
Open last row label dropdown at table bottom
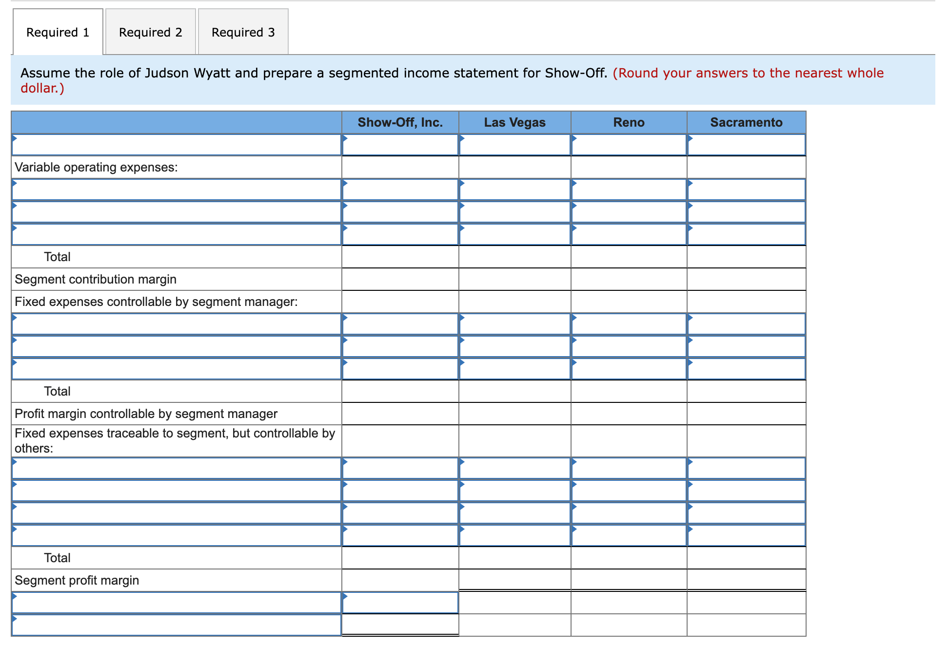(x=177, y=626)
